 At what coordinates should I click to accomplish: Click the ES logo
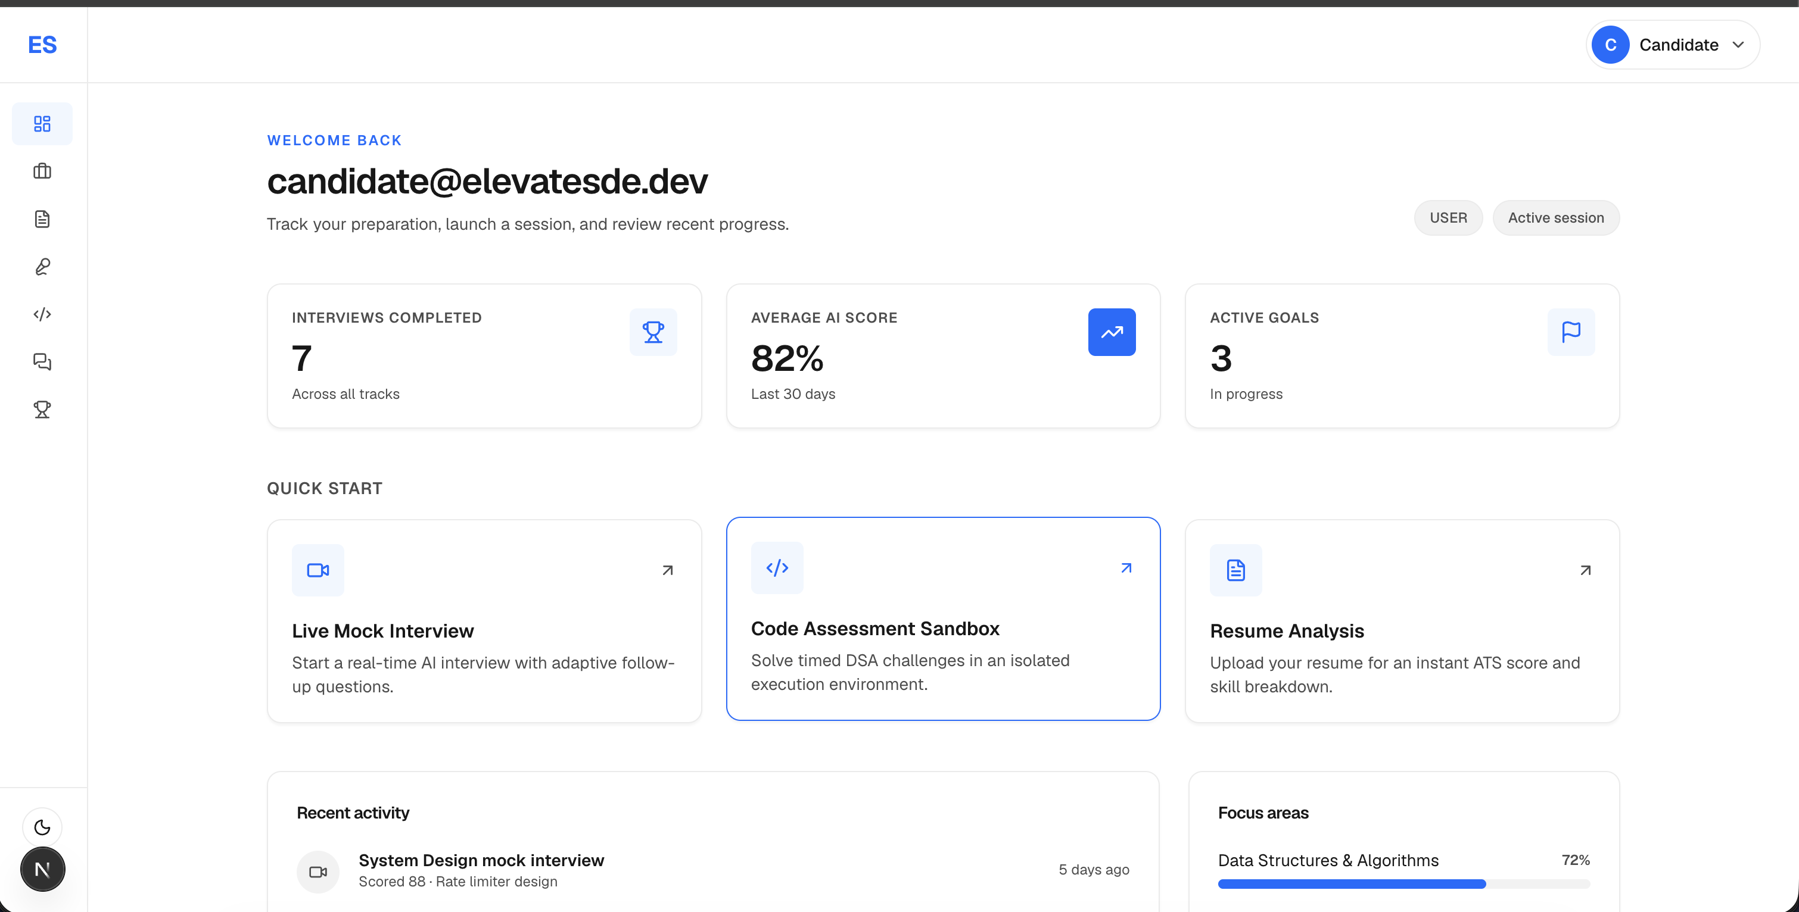coord(43,45)
